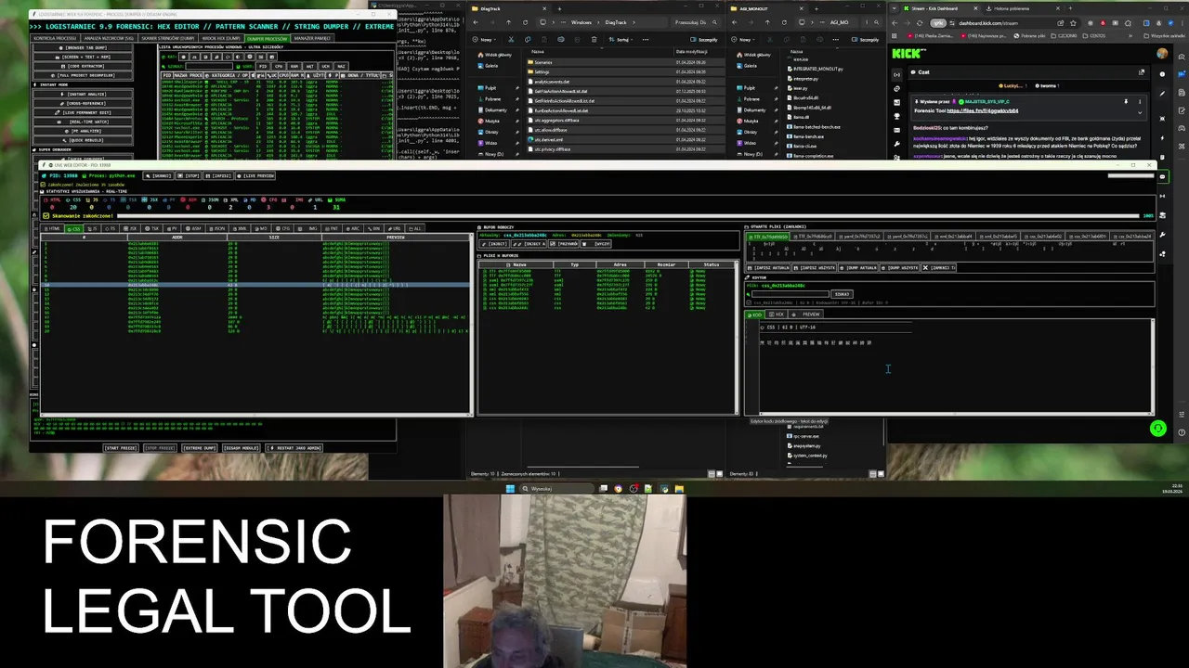Click the PE ANALYZER button

click(x=84, y=131)
